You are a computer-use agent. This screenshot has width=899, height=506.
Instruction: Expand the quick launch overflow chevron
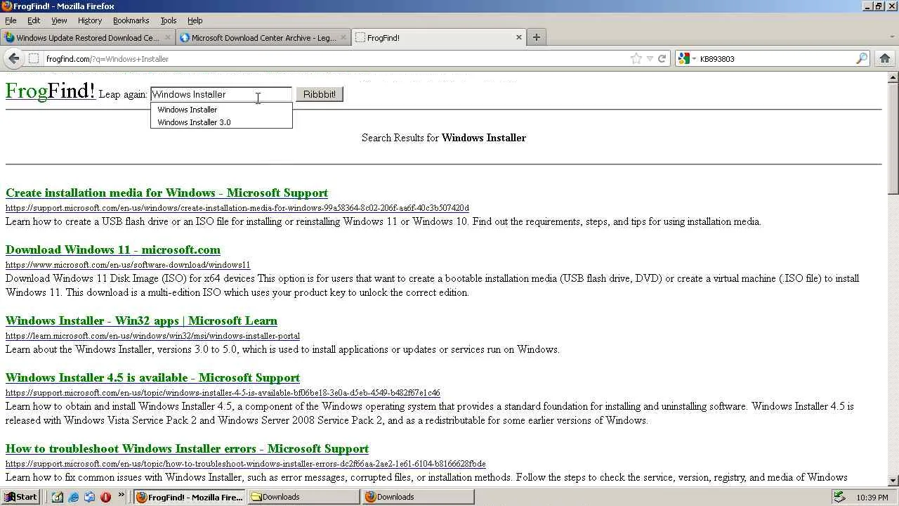121,495
